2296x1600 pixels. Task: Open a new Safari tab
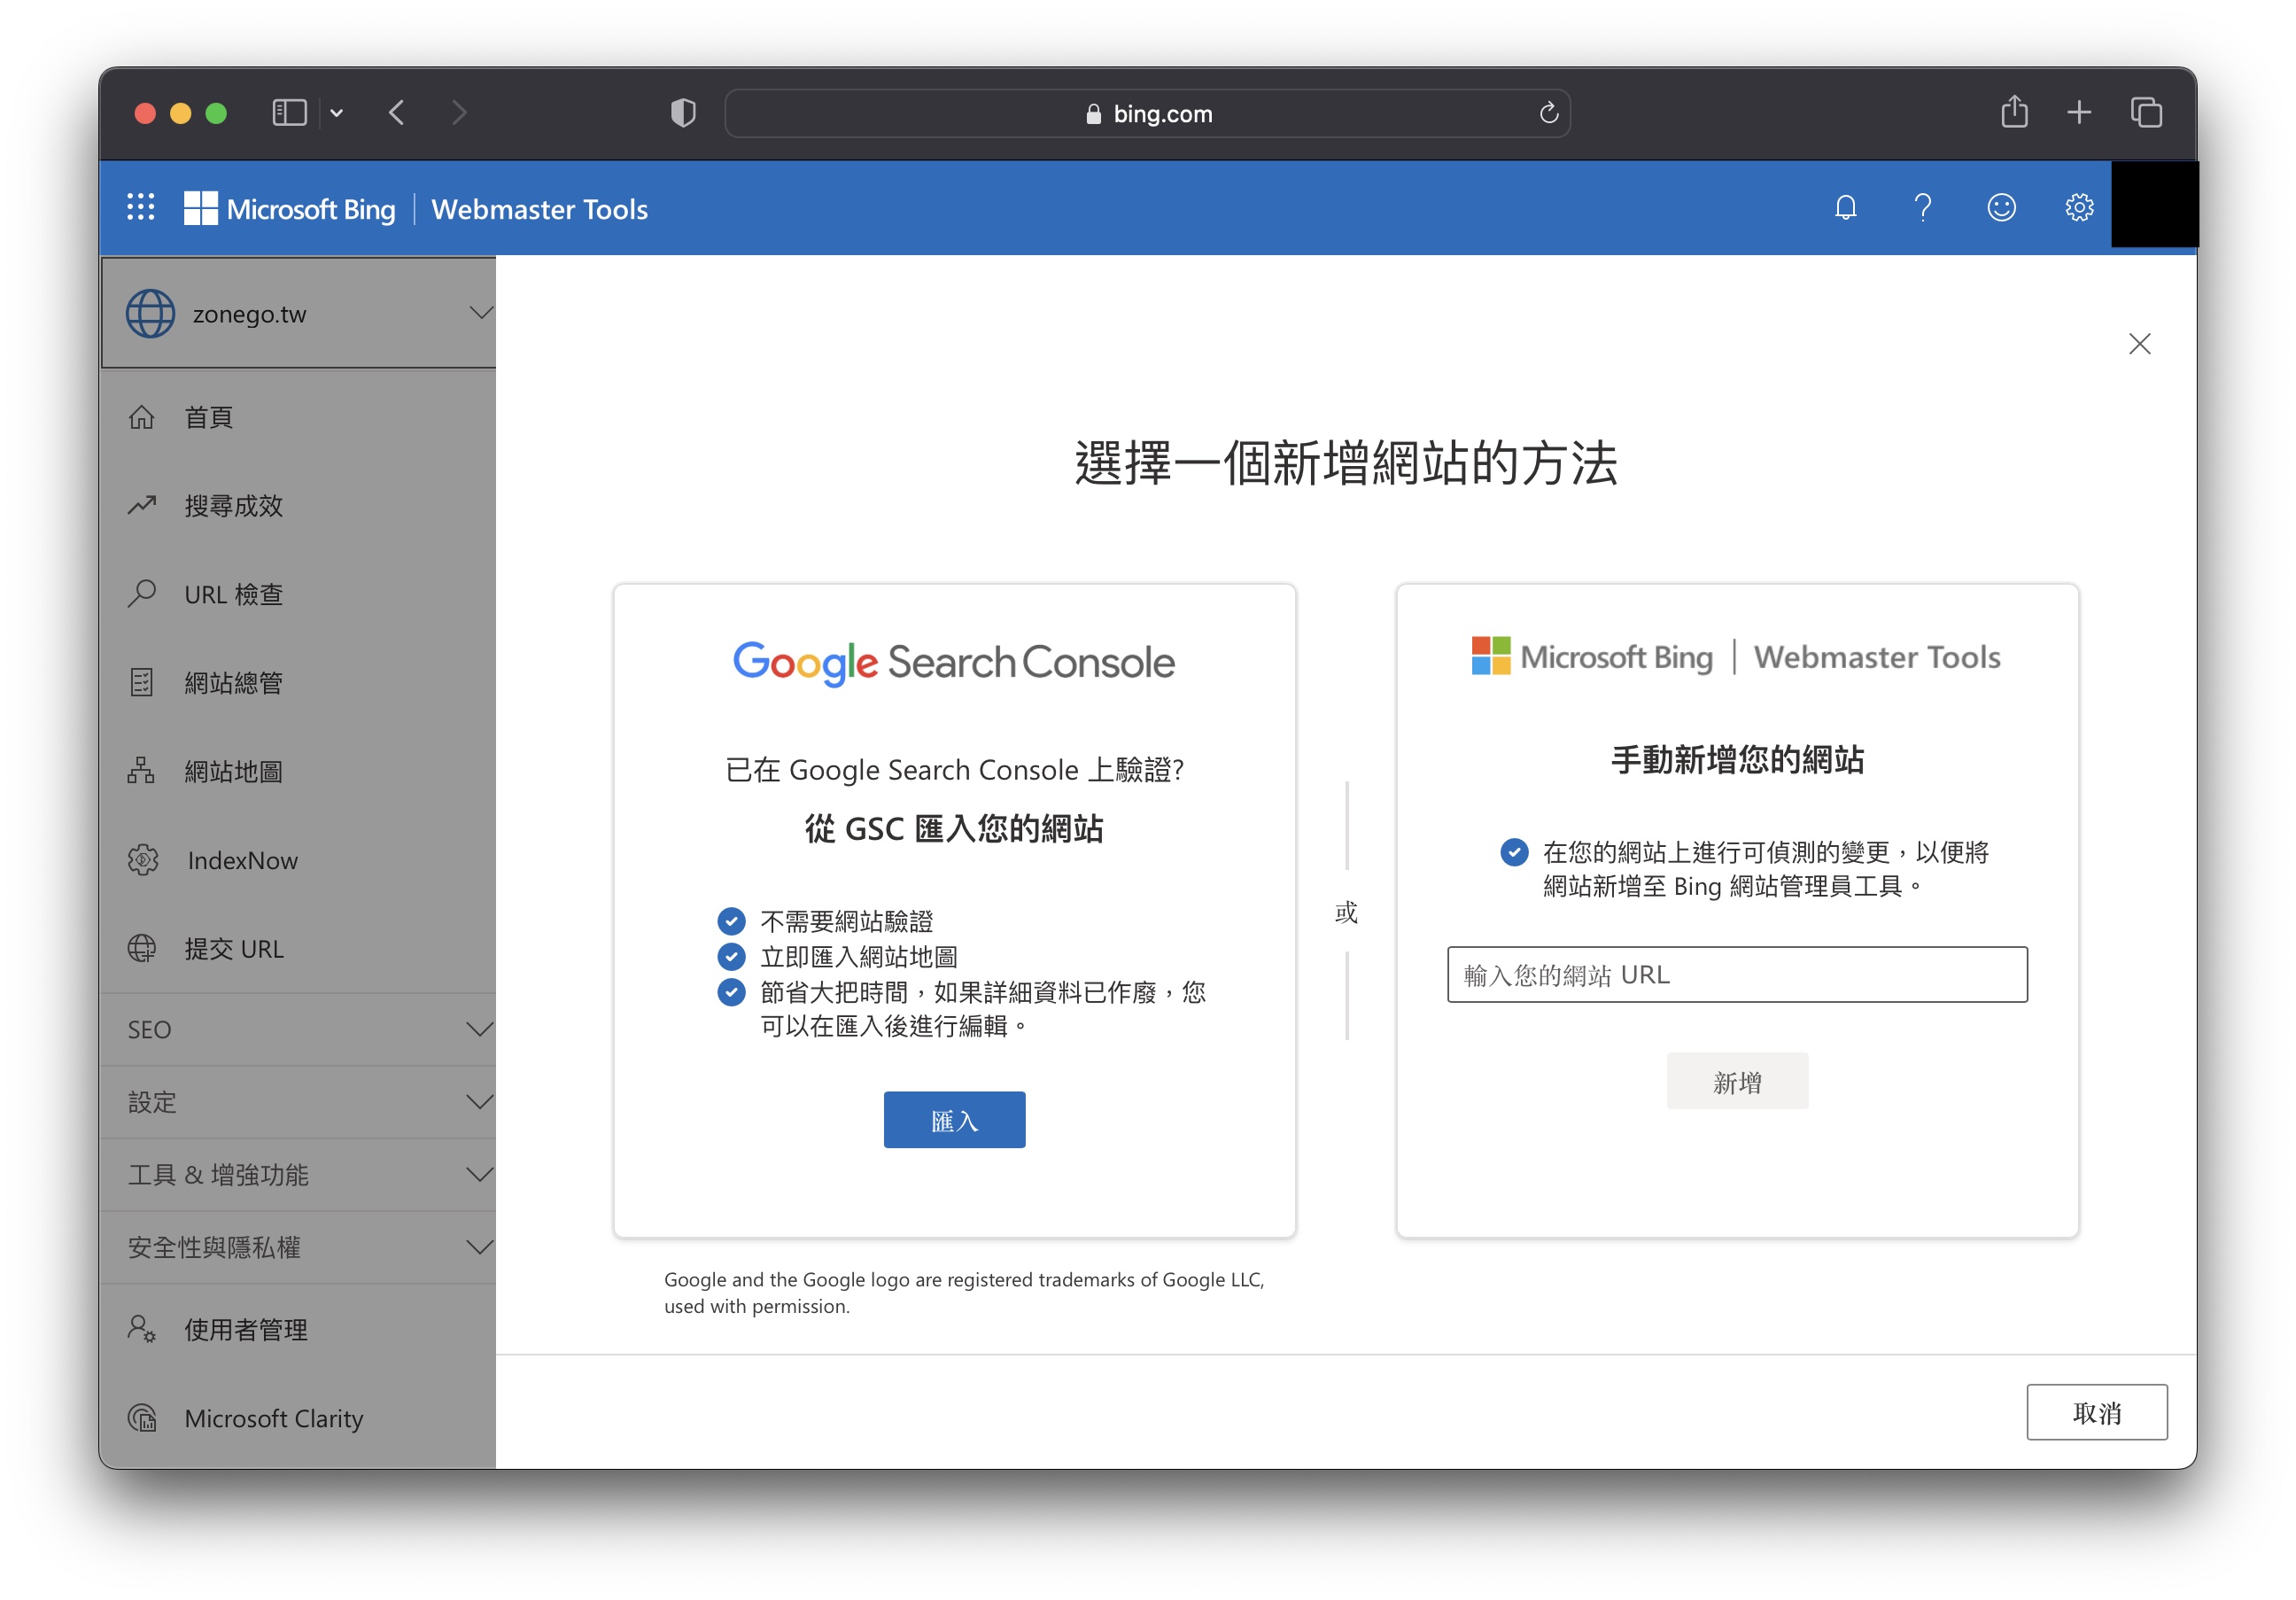pos(2079,113)
